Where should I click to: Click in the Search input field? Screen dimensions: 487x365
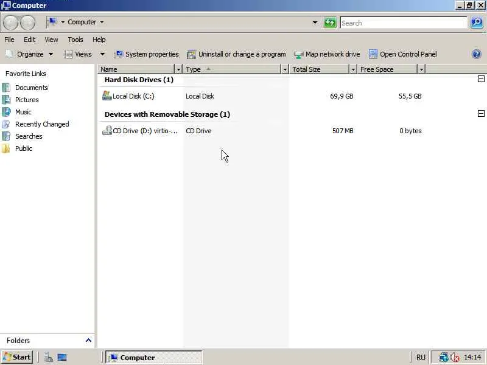404,23
